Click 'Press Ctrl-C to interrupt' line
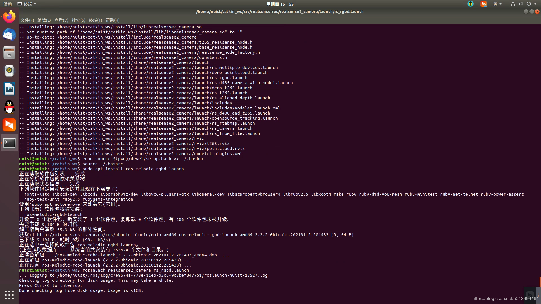The width and height of the screenshot is (541, 304). click(x=51, y=285)
